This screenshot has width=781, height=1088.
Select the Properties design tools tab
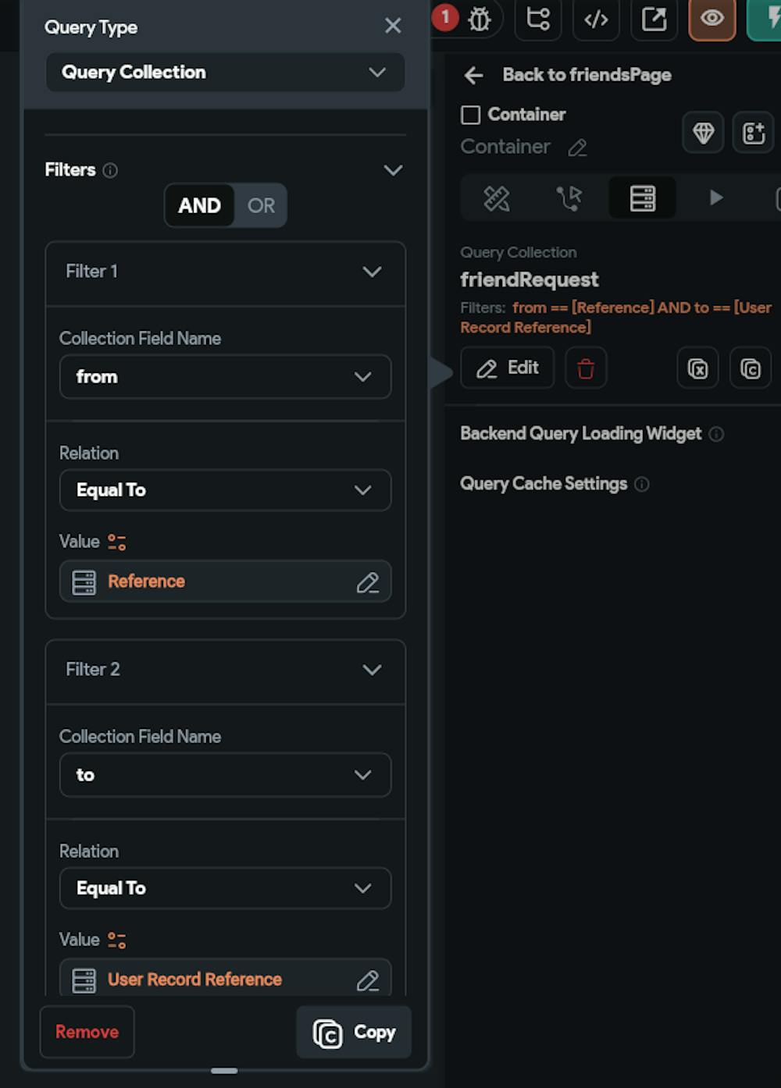[x=497, y=198]
